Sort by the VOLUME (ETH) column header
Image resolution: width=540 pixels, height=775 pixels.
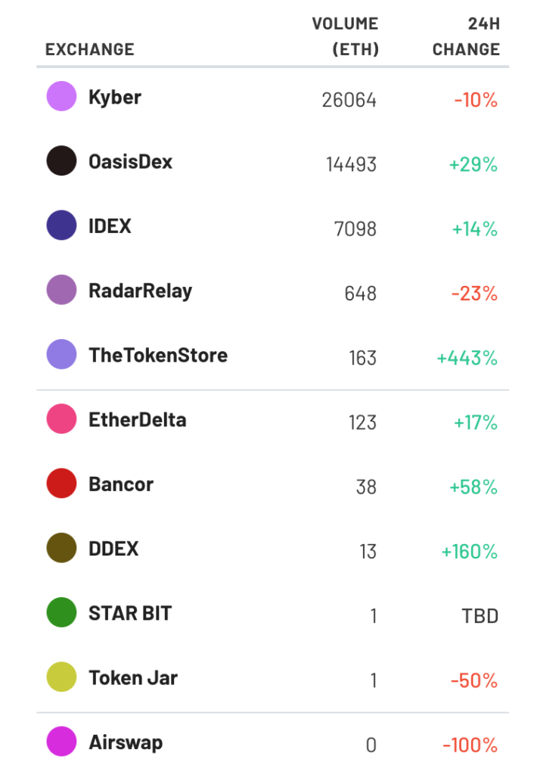(346, 36)
